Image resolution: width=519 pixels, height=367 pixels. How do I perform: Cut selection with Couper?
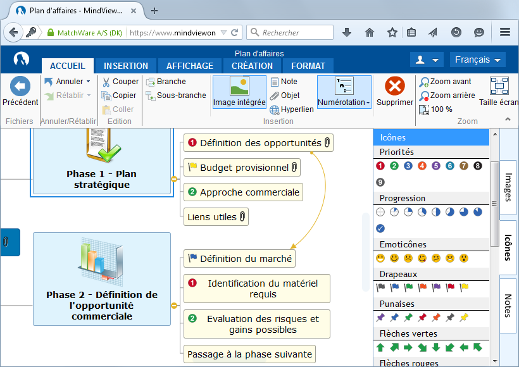120,82
